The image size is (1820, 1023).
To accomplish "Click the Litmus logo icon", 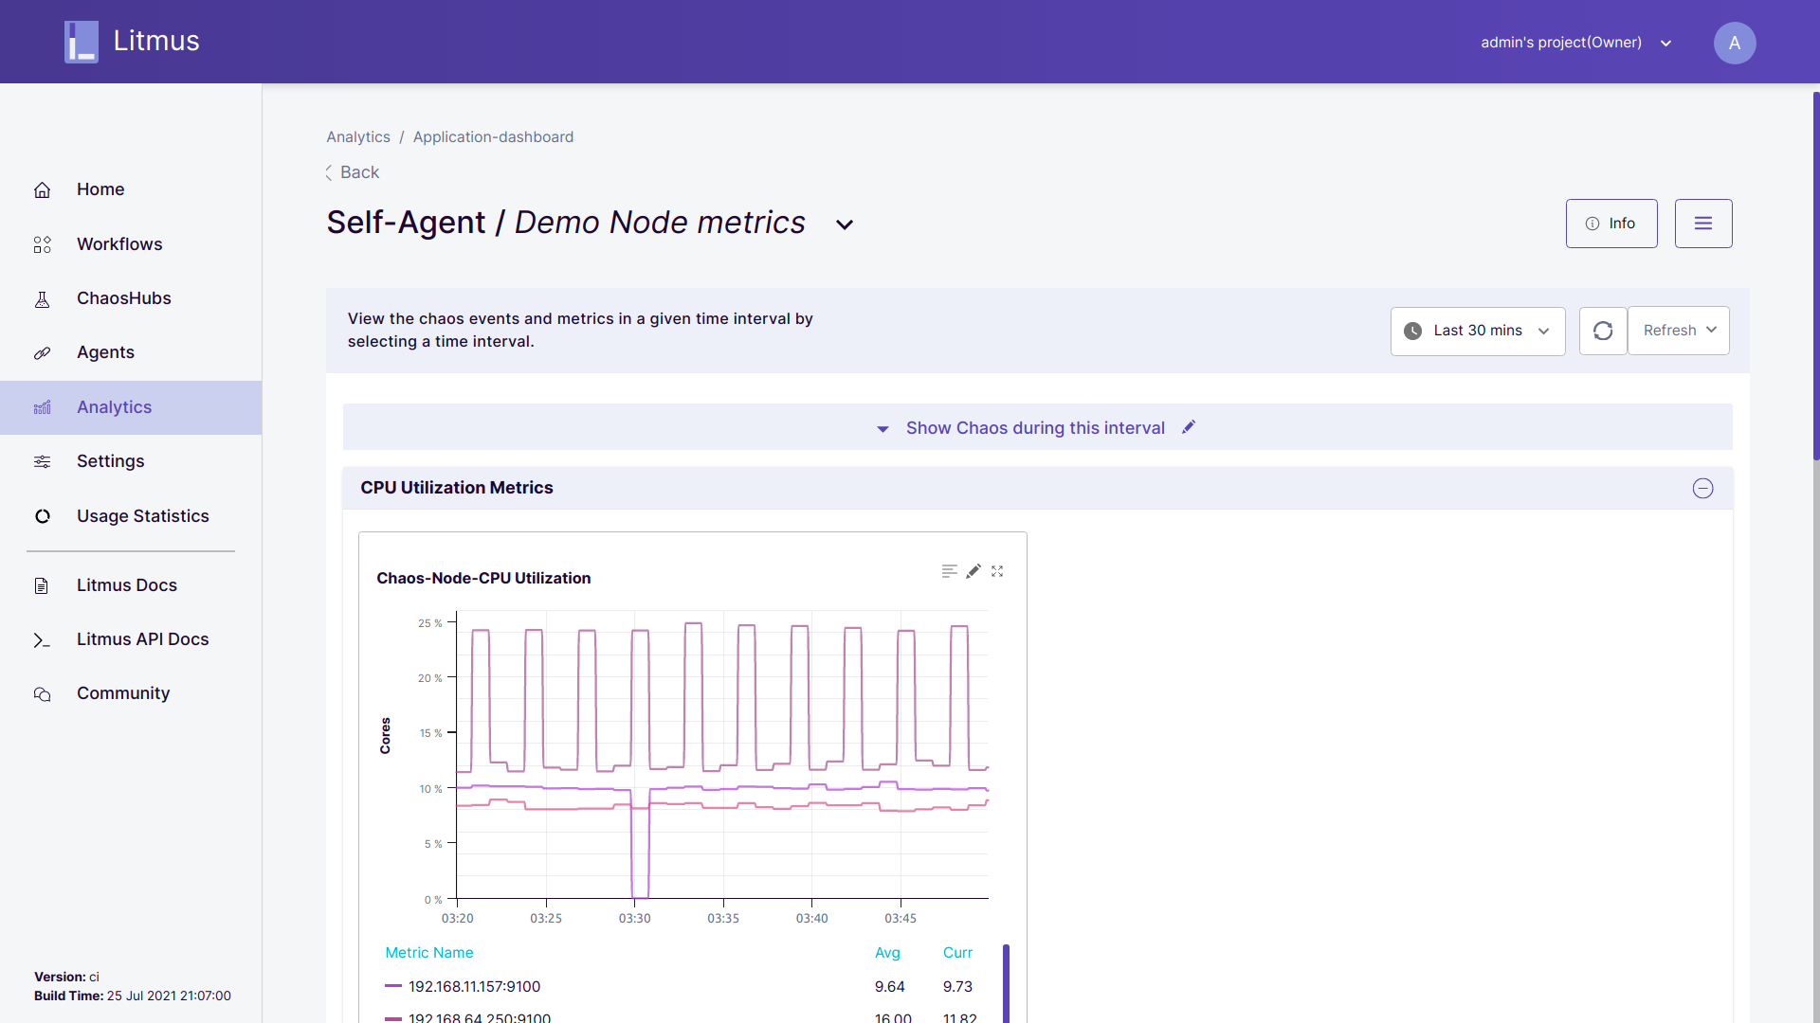I will (x=82, y=42).
